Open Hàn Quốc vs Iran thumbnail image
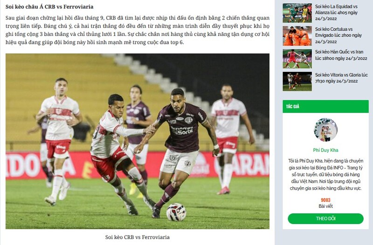 coord(297,59)
